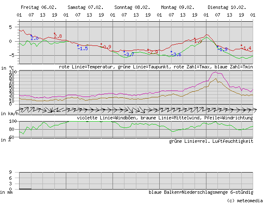Viewport: 268px width, 204px height.
Task: Click the red Tmax value -2.9
Action: point(153,52)
